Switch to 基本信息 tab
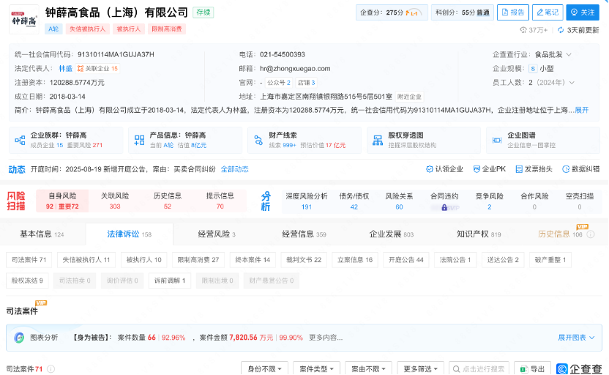Screen dimensions: 609x375 [42, 234]
